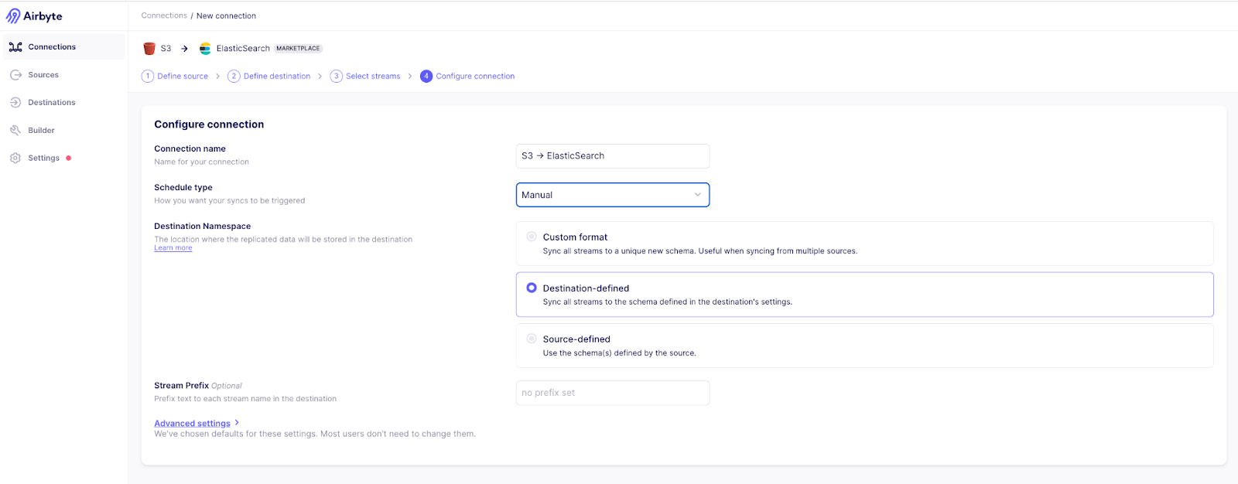Click the Airbyte logo icon

coord(13,16)
